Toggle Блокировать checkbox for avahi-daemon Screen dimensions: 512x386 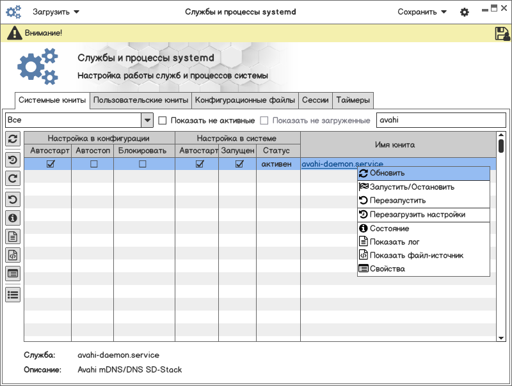[x=142, y=164]
